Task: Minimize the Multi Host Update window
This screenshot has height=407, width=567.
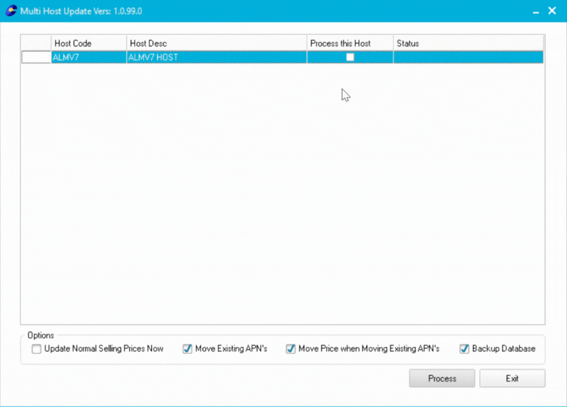Action: (536, 11)
